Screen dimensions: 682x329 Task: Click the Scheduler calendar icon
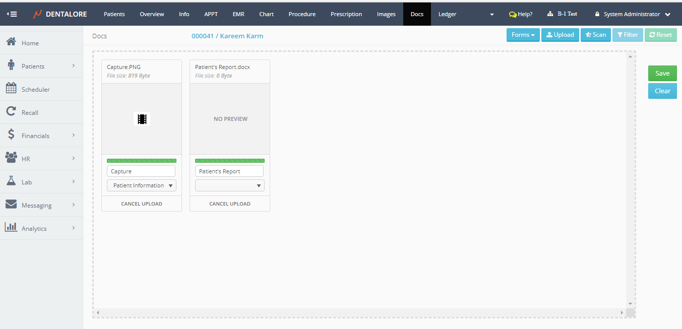(11, 89)
